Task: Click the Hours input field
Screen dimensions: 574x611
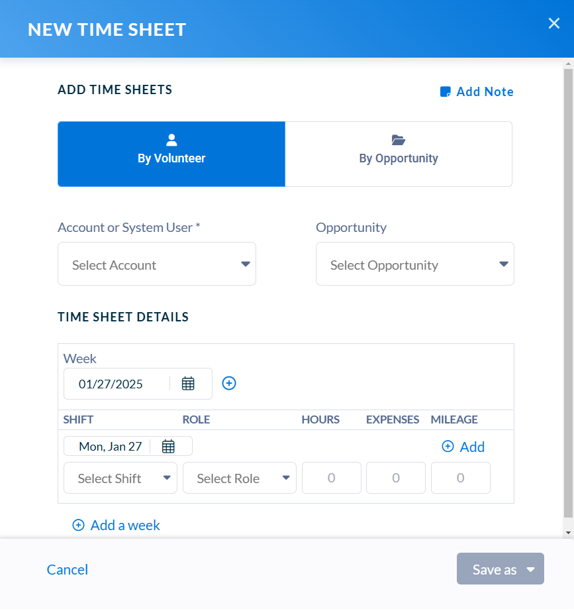Action: (x=332, y=478)
